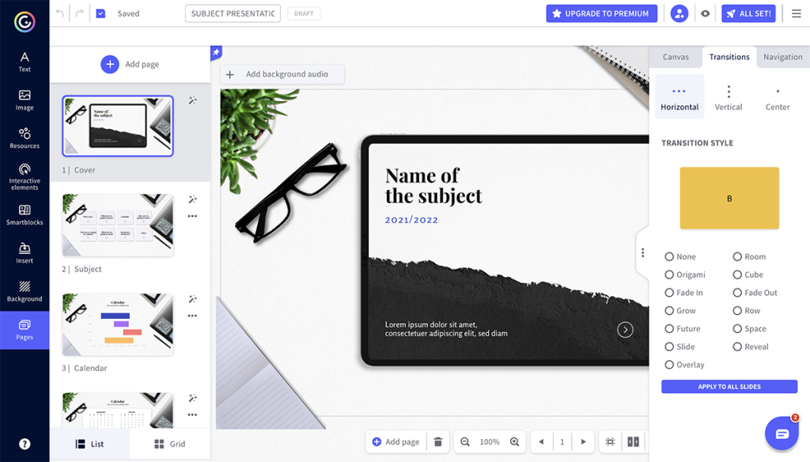Switch to the Transitions tab
The height and width of the screenshot is (462, 810).
pos(729,57)
